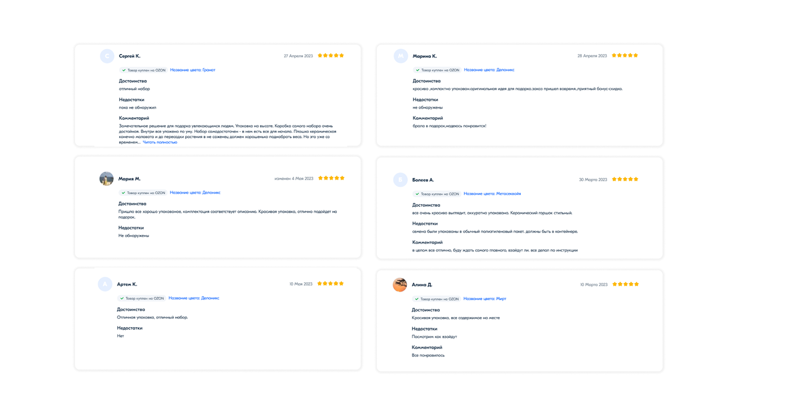Viewport: 790px width, 393px height.
Task: Click star rating on Сергей К. review
Action: pyautogui.click(x=331, y=56)
